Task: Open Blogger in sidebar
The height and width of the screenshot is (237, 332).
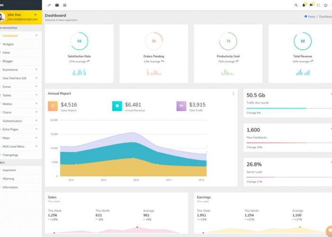Action: (x=8, y=61)
